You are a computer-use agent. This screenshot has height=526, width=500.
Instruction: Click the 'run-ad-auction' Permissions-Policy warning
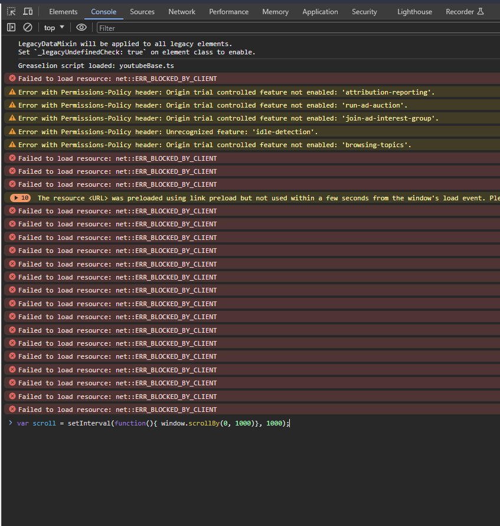coord(213,105)
